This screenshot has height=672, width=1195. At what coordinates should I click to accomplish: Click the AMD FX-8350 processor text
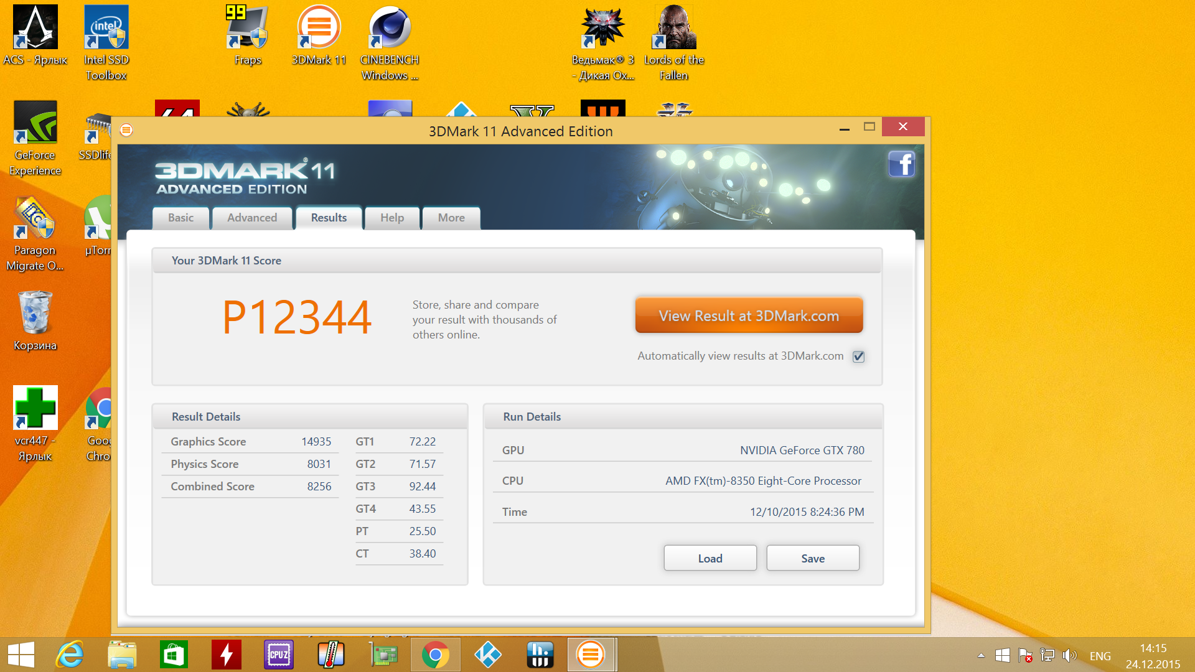[764, 481]
